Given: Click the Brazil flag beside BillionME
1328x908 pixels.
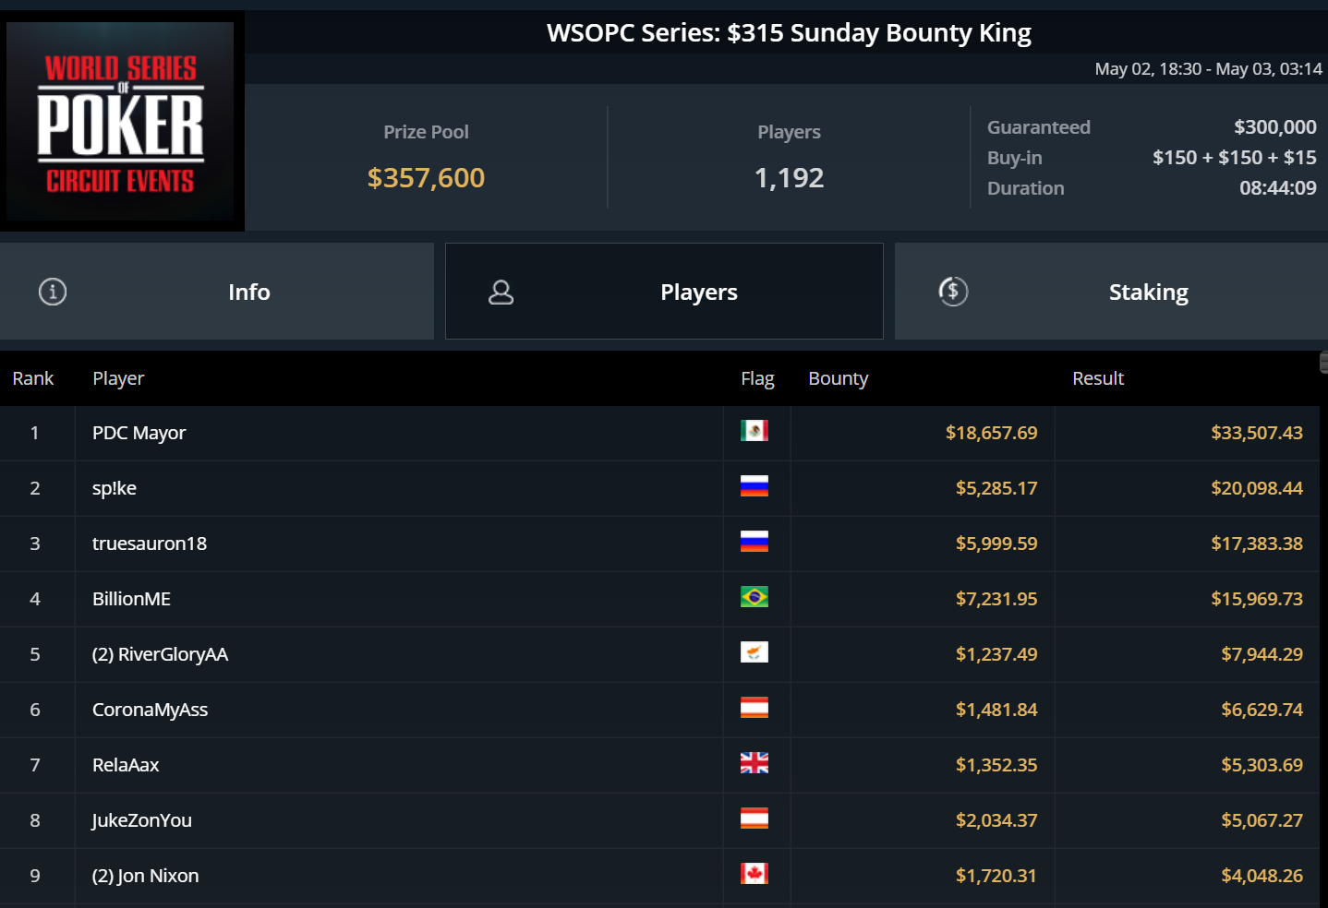Looking at the screenshot, I should tap(755, 597).
